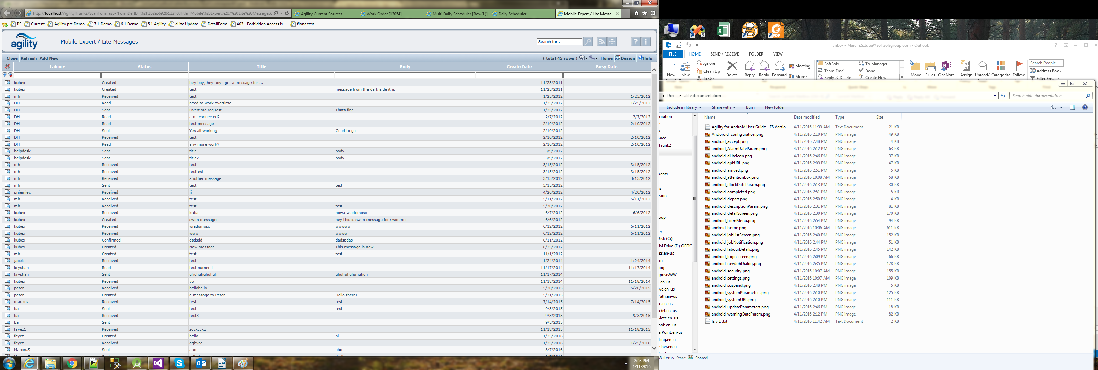Click the magnifier search button in Agility
Viewport: 1098px width, 370px height.
588,41
